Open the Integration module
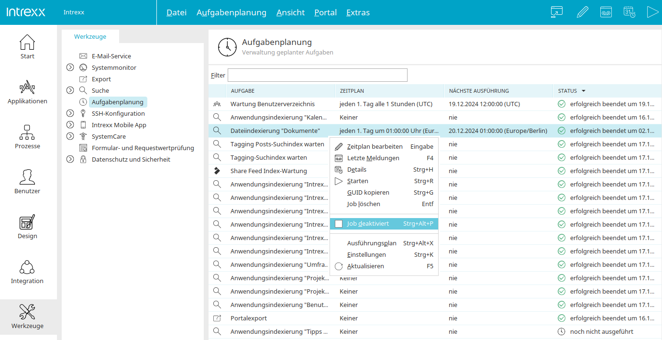 pyautogui.click(x=27, y=272)
